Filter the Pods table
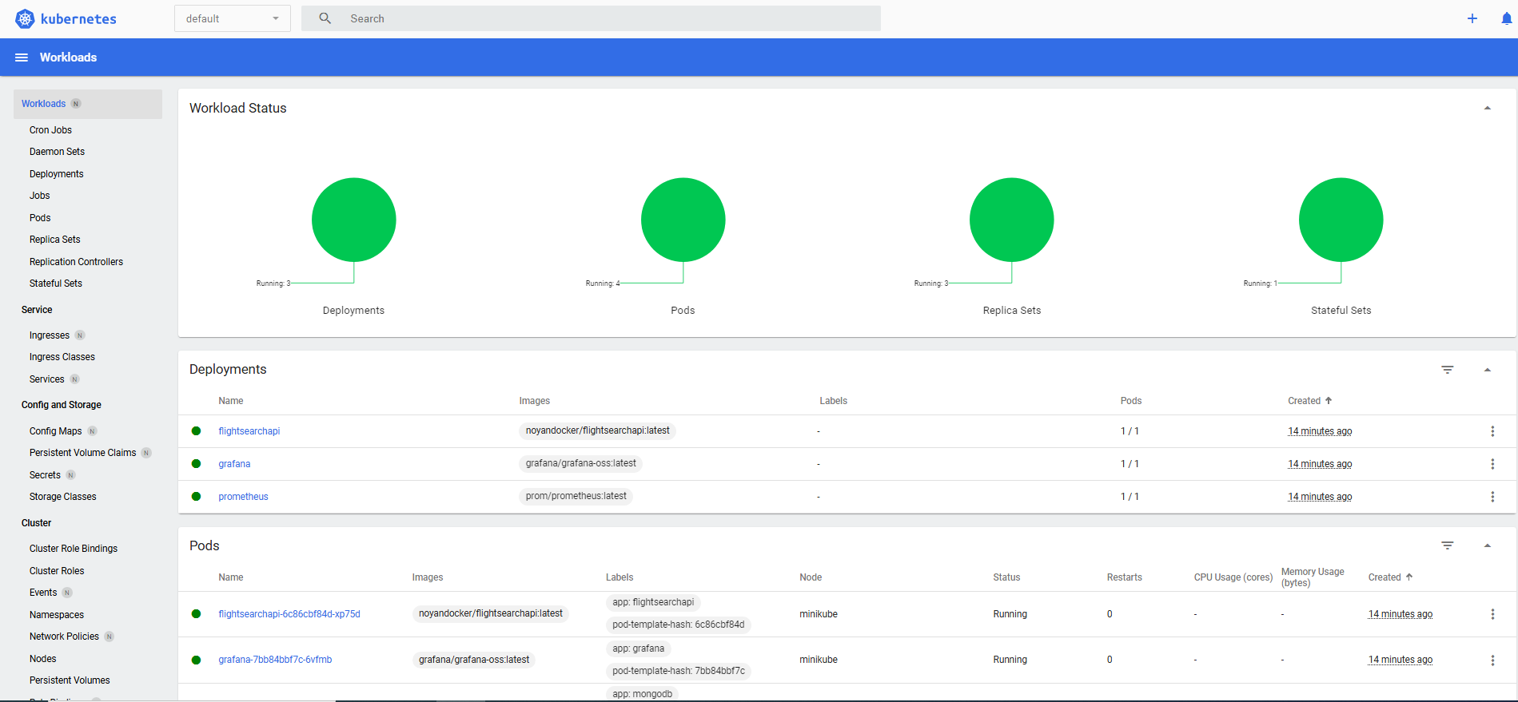Viewport: 1518px width, 702px height. [1448, 545]
